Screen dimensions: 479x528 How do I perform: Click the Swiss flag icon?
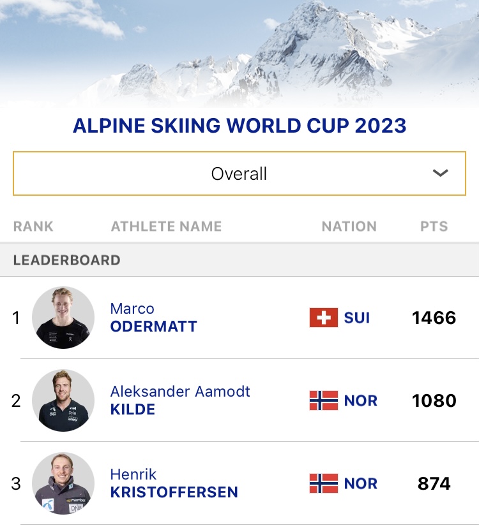(x=324, y=318)
